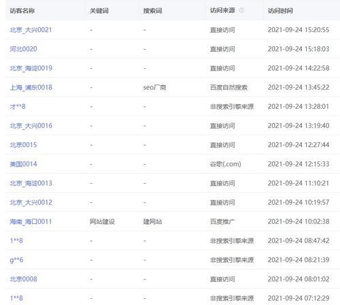Screen dimensions: 340x305
Task: Click 非搜索引擎来源 in g**6 row
Action: (x=232, y=260)
